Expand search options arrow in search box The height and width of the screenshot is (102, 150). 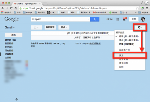click(89, 19)
